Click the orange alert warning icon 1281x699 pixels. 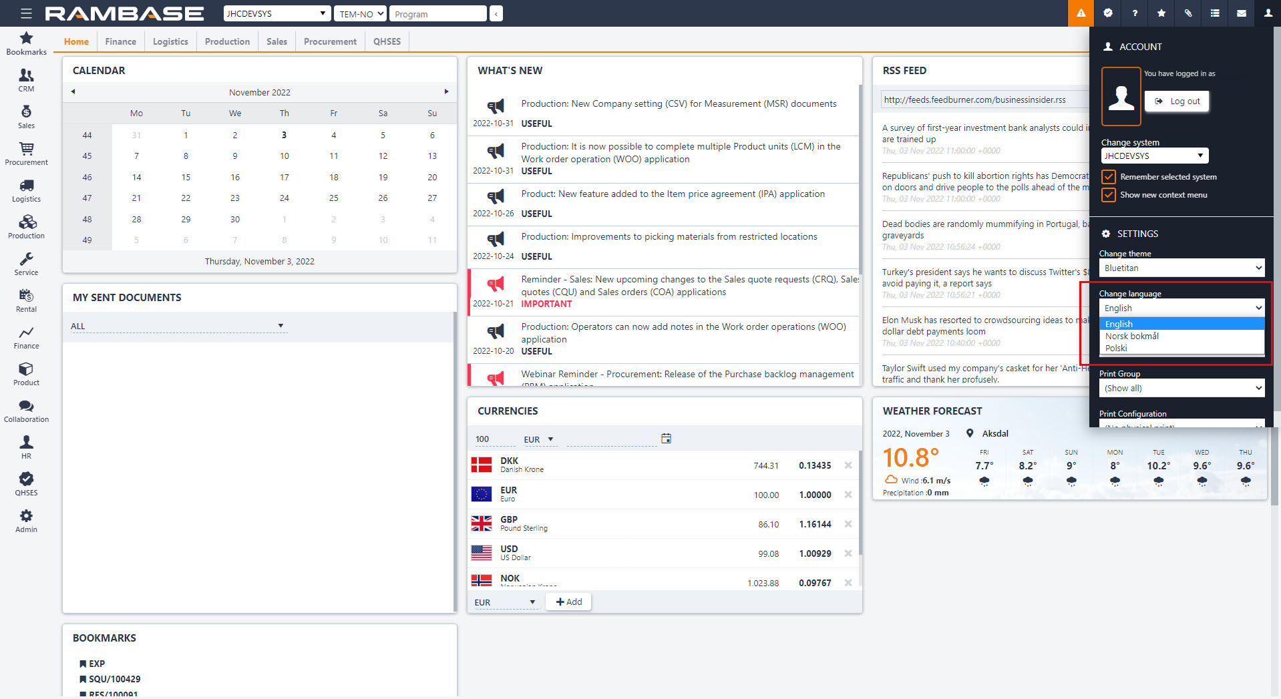click(1081, 13)
